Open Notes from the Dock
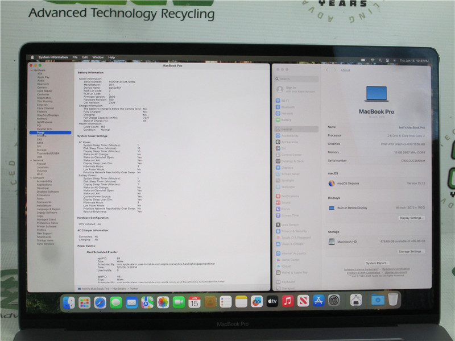This screenshot has height=341, width=455. 241,302
